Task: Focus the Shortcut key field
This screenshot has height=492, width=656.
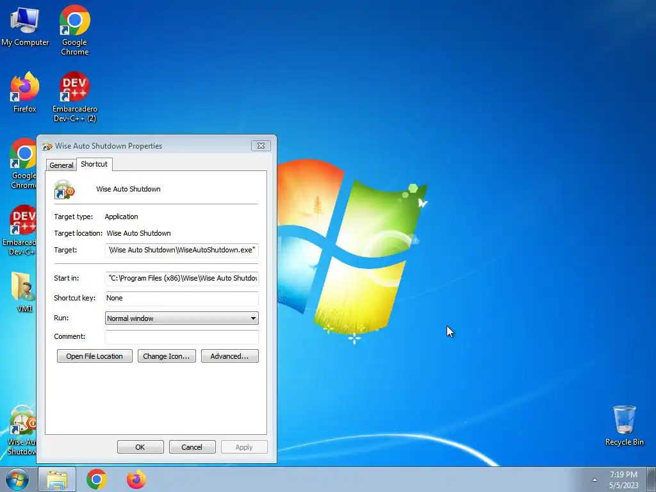Action: 181,299
